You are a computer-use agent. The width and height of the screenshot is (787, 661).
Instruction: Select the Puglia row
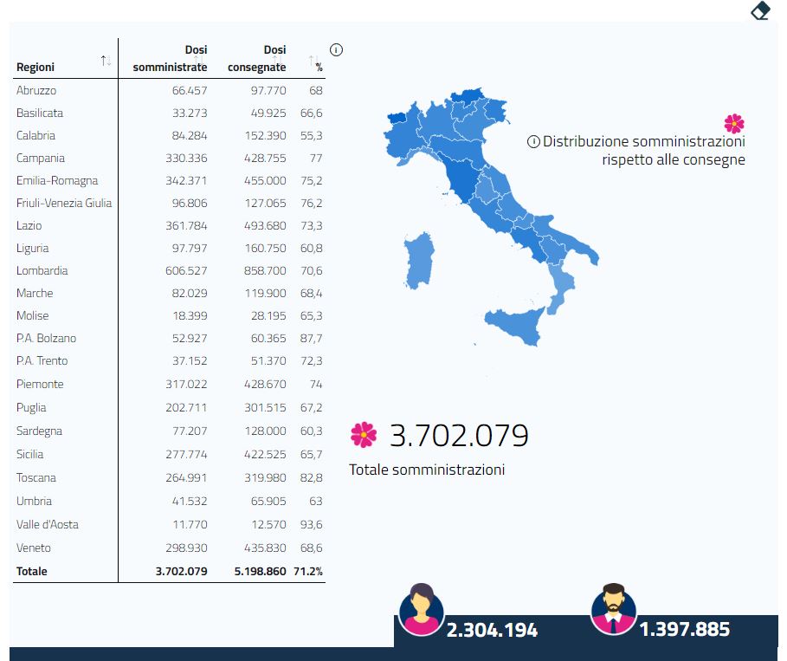pos(169,407)
